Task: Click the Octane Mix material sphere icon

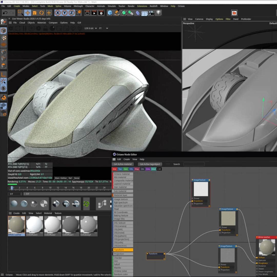Action: 66,204
